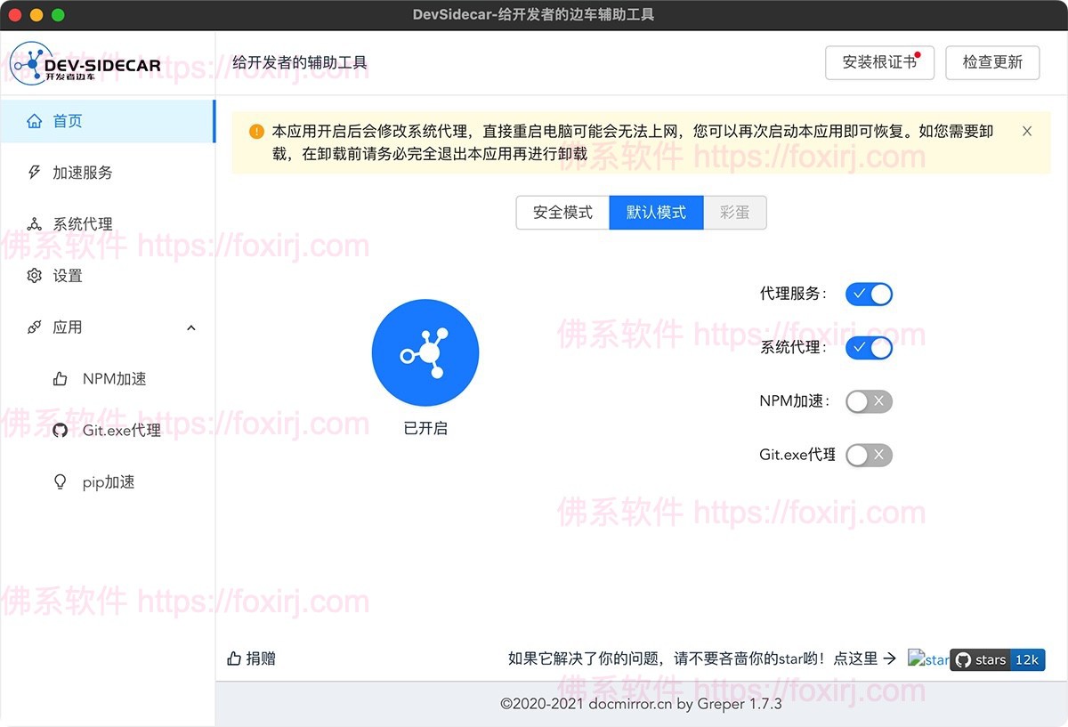Click the GitHub stars 12k badge
This screenshot has width=1068, height=727.
(998, 660)
